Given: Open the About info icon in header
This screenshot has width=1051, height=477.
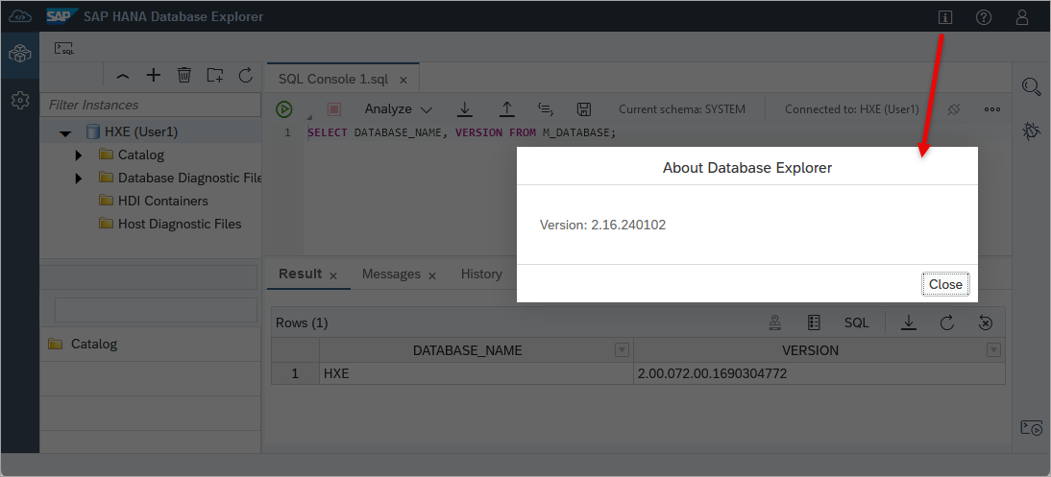Looking at the screenshot, I should click(945, 17).
